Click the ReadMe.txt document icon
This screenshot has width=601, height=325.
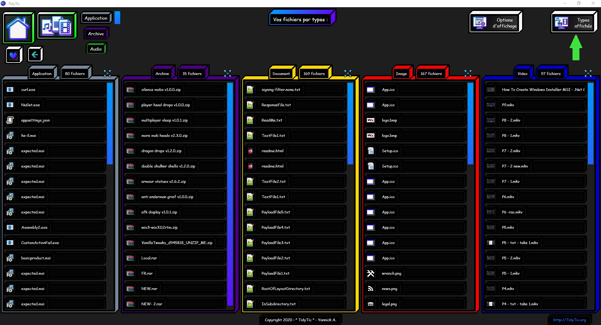(x=250, y=120)
